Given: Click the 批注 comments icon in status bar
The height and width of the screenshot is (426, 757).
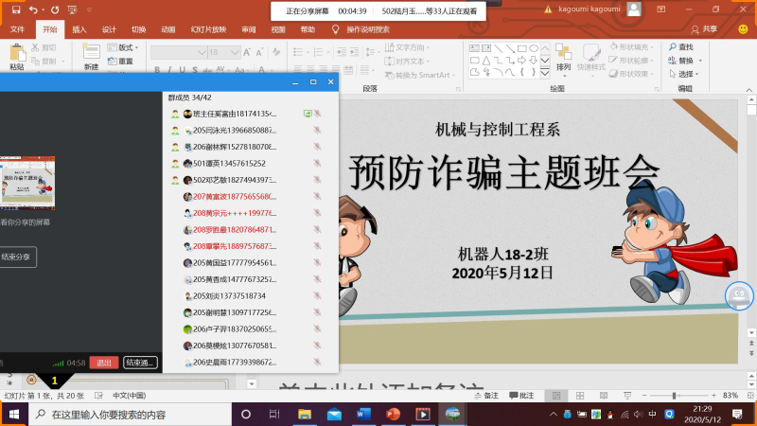Looking at the screenshot, I should (x=521, y=395).
